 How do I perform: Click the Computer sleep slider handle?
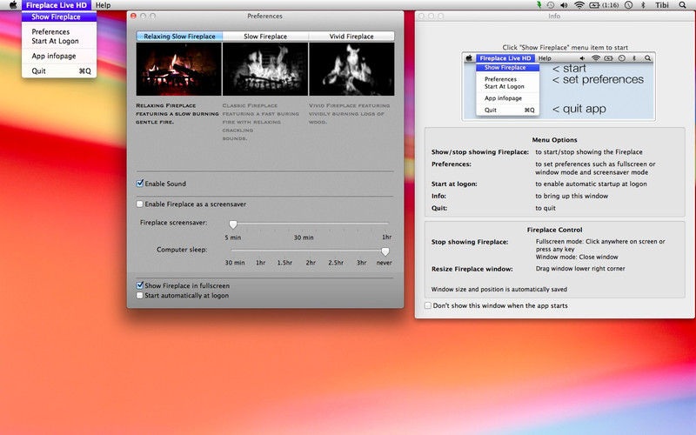[x=385, y=251]
